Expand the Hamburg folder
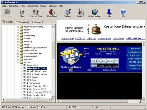Image resolution: width=147 pixels, height=110 pixels. [18, 42]
